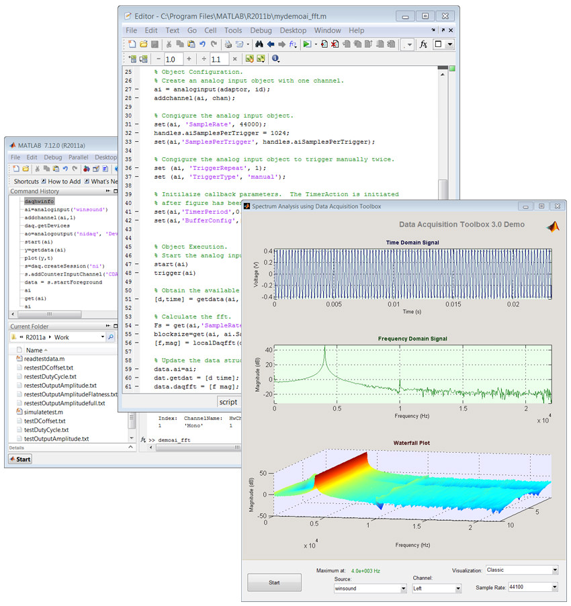Click Open file icon in Editor toolbar

[x=143, y=44]
